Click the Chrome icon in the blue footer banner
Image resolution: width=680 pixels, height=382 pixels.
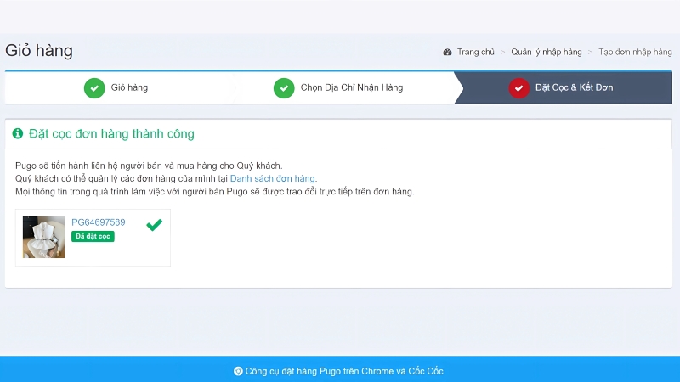(238, 371)
